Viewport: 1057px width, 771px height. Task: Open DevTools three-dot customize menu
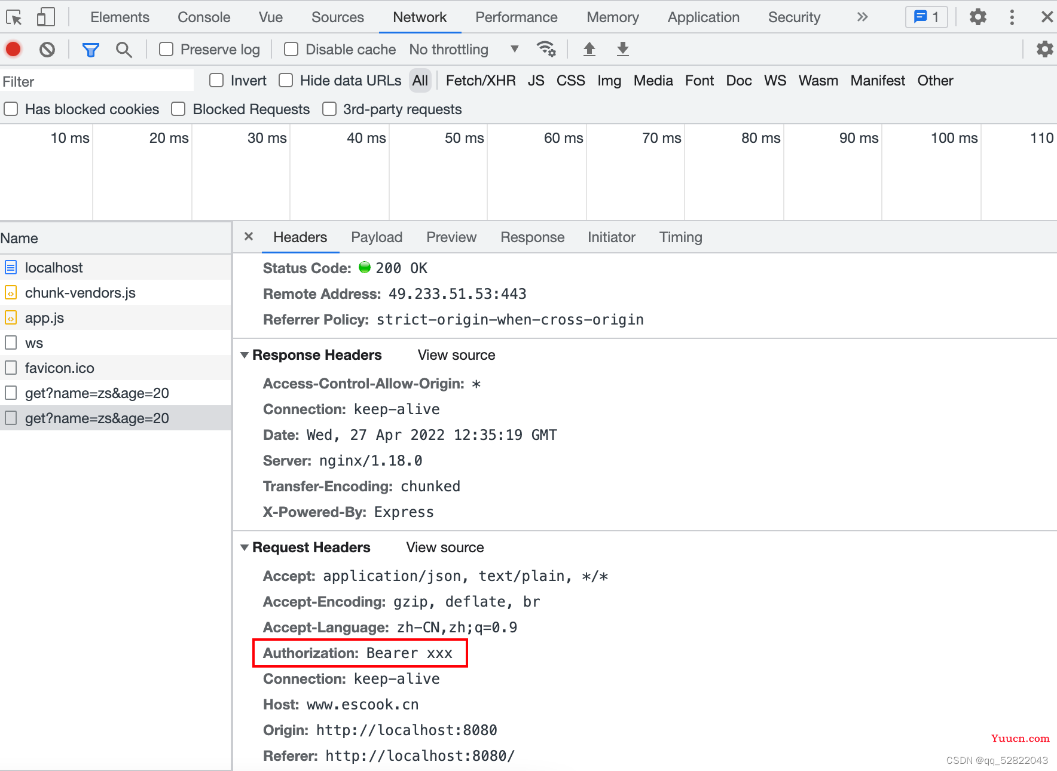(1012, 17)
